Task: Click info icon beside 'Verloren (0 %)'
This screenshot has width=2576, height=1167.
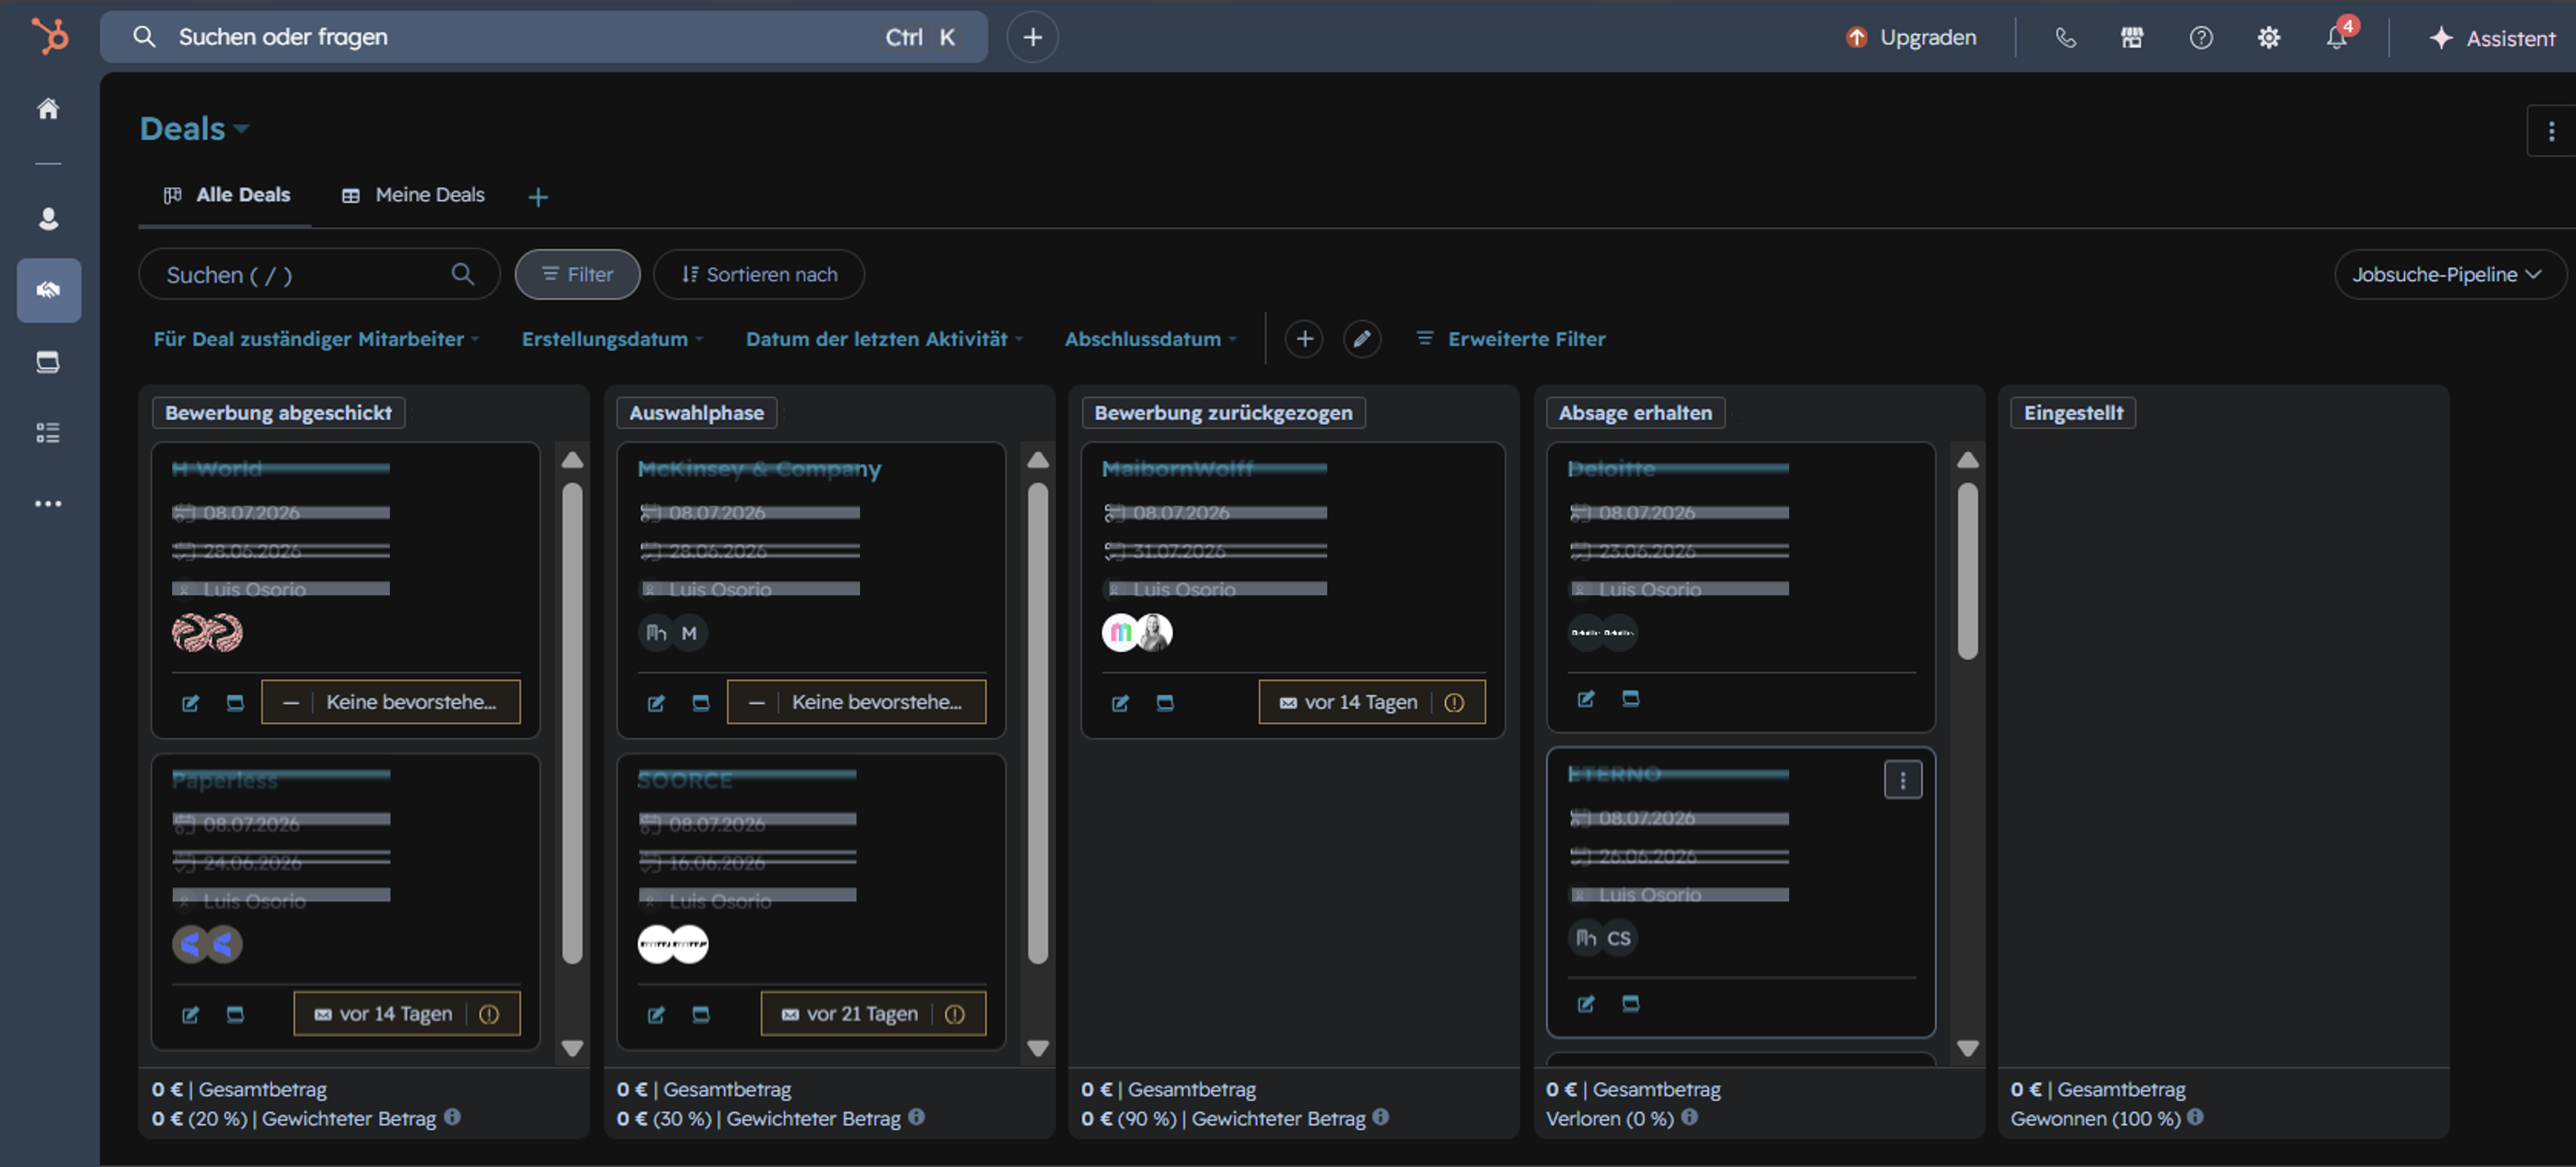Action: pyautogui.click(x=1689, y=1117)
